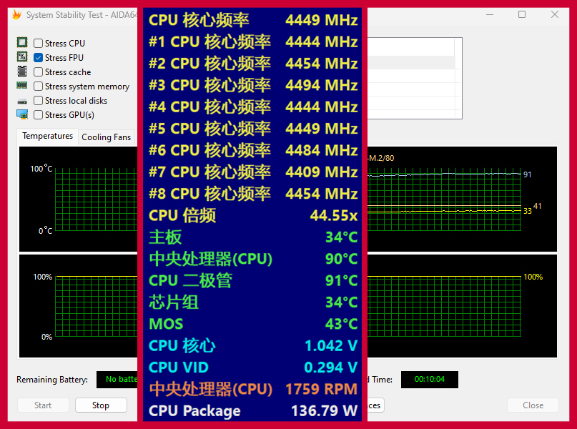This screenshot has width=577, height=429.
Task: Uncheck the Stress FPU checkbox
Action: (39, 58)
